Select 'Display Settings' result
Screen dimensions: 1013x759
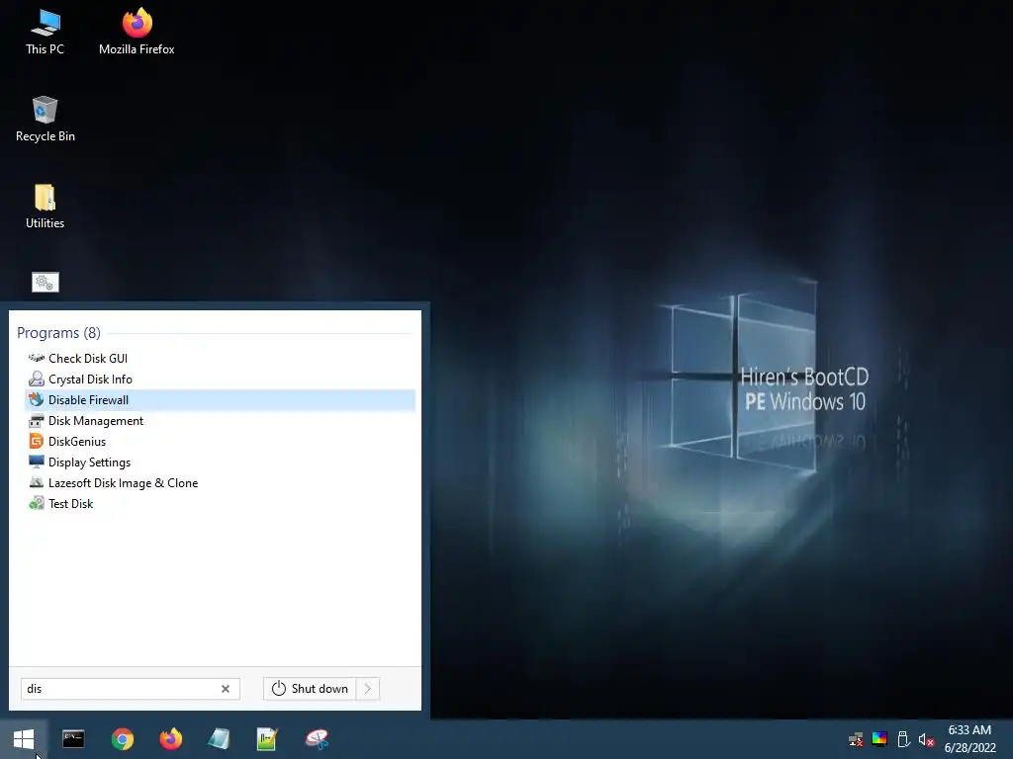tap(220, 463)
